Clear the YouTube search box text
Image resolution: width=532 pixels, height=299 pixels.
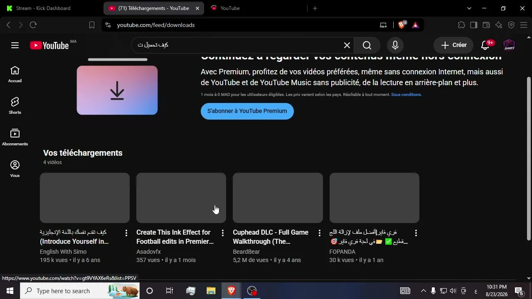click(347, 45)
